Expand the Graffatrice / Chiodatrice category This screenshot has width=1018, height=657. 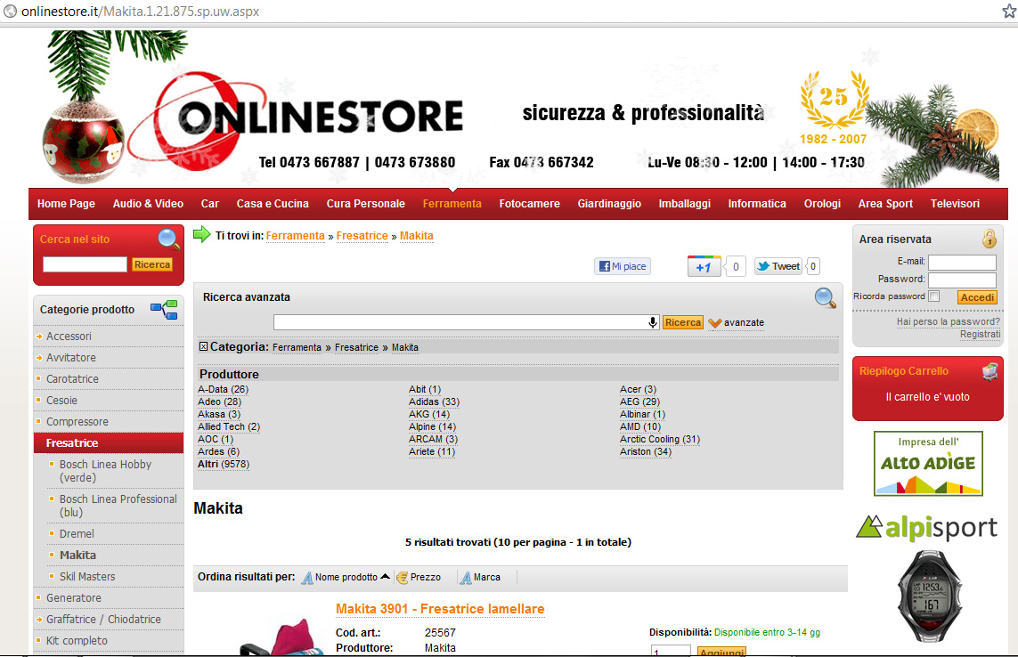click(x=103, y=620)
